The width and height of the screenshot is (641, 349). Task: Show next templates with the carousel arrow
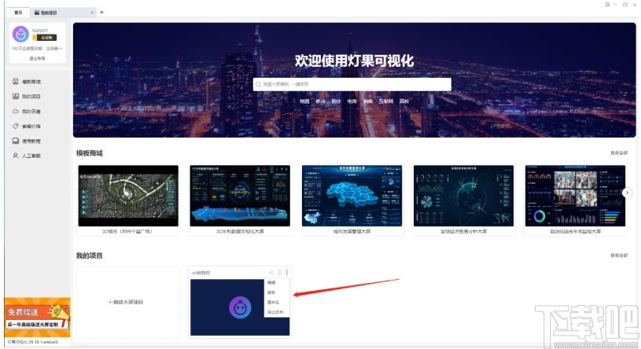click(627, 193)
